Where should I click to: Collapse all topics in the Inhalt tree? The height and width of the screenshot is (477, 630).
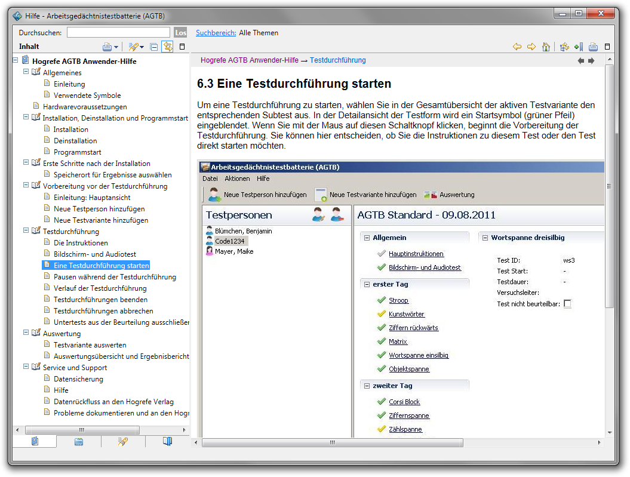click(154, 47)
